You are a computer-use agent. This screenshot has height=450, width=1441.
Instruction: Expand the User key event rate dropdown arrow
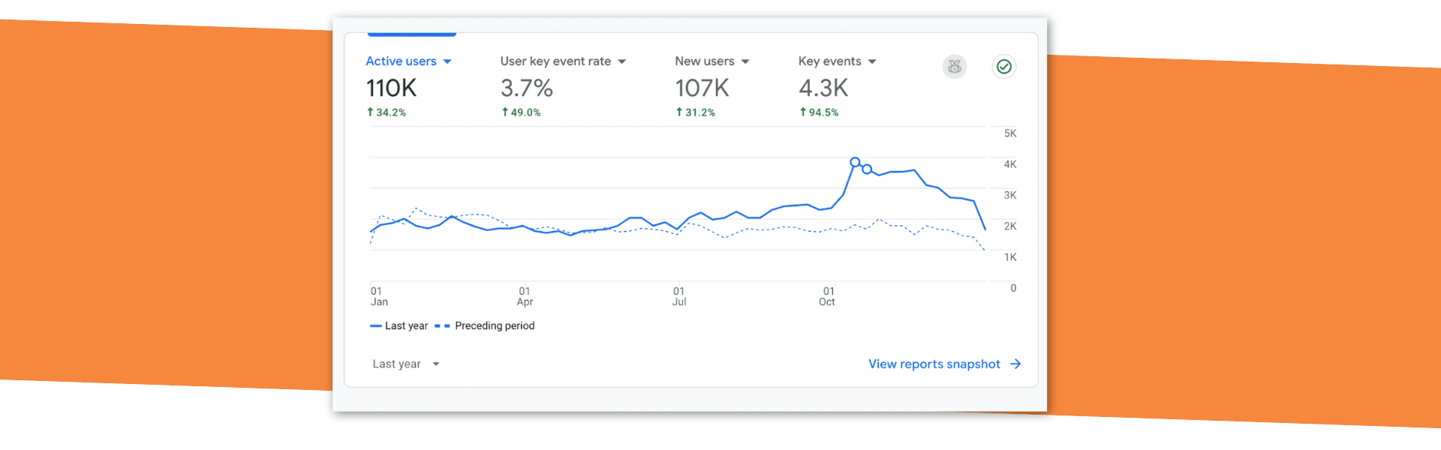tap(621, 61)
